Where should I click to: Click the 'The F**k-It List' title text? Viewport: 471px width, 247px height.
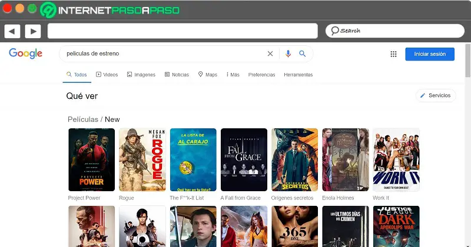point(187,198)
